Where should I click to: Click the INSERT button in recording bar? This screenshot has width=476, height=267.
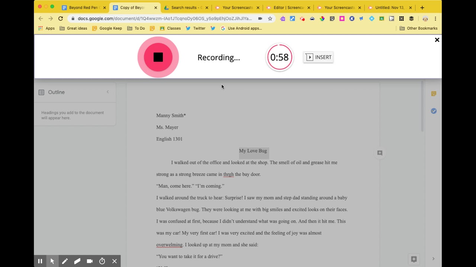click(318, 57)
